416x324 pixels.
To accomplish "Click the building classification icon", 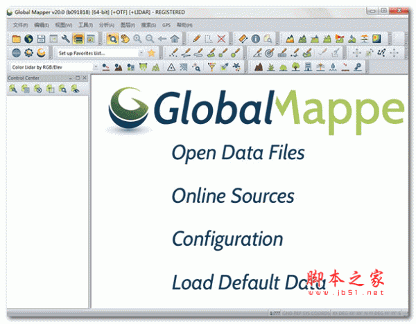I will coord(308,67).
